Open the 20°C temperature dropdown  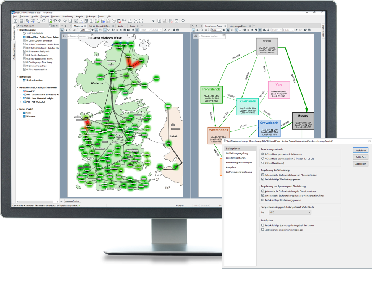click(290, 212)
